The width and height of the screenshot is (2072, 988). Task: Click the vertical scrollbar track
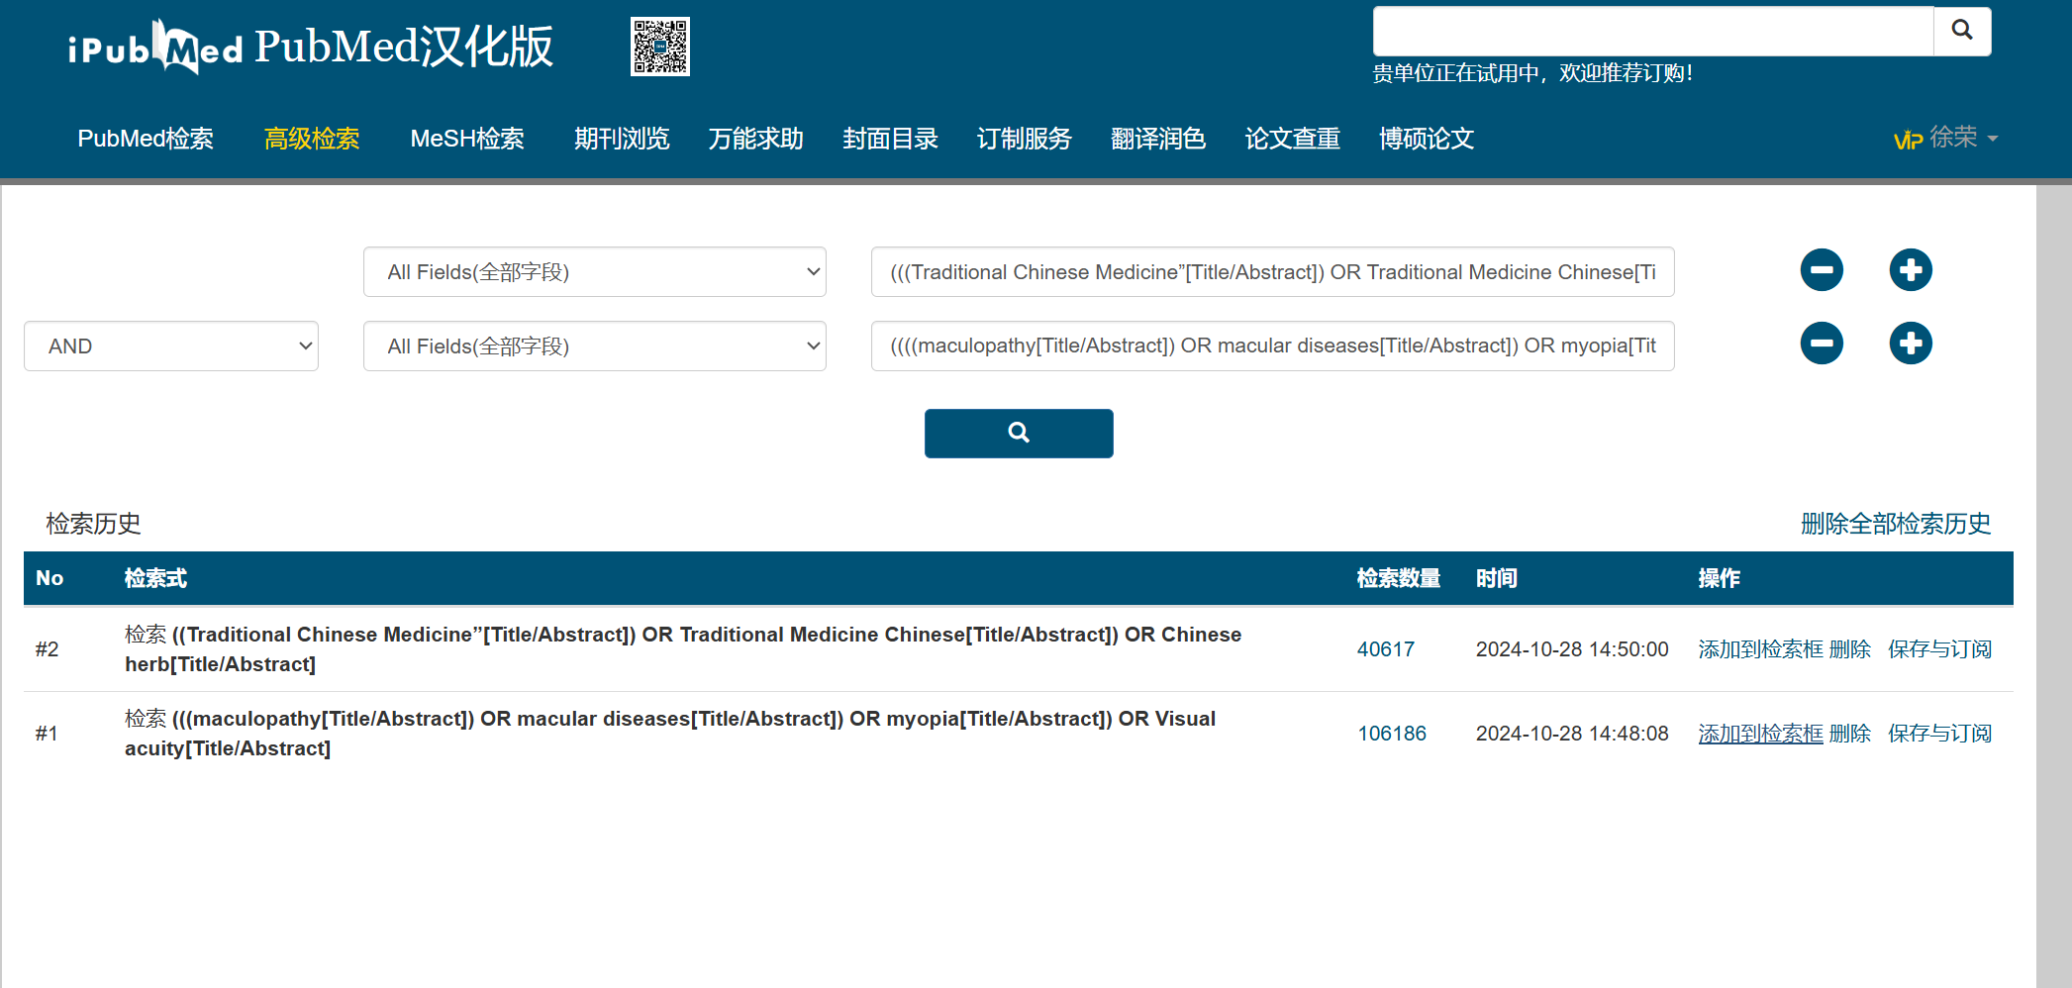click(2054, 586)
